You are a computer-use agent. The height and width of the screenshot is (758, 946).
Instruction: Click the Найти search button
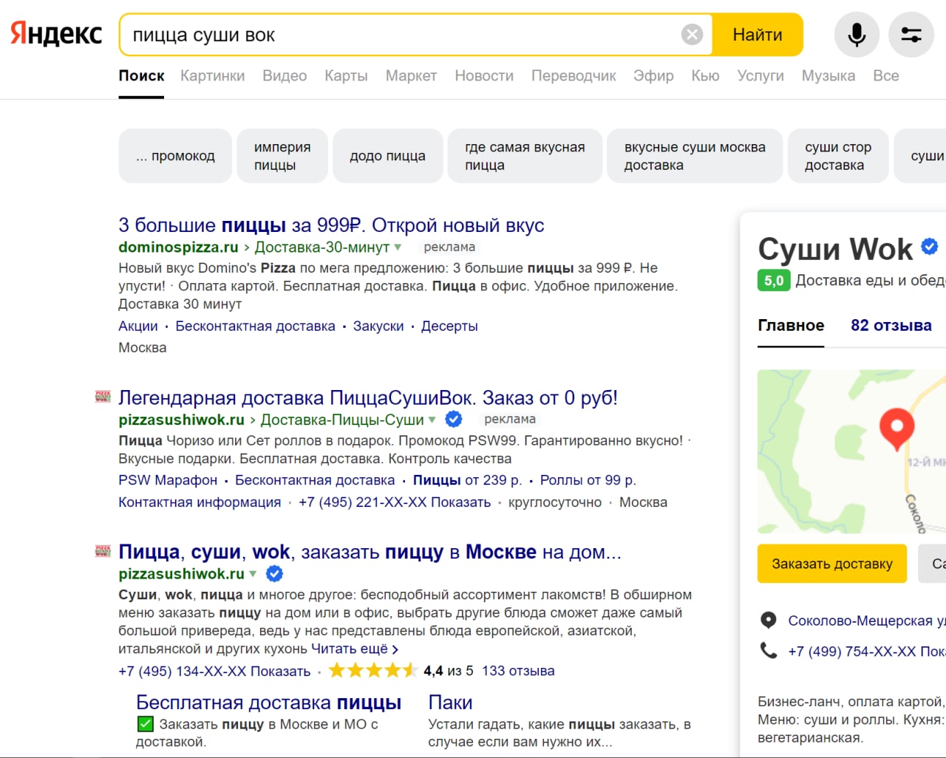click(758, 35)
